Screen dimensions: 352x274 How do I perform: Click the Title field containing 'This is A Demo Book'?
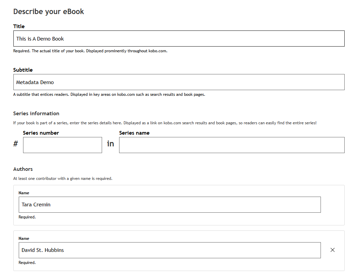coord(179,39)
